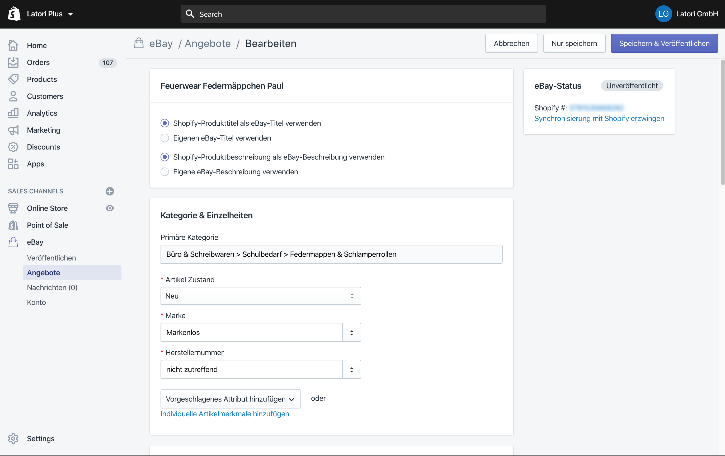
Task: Click the Herstellernummer nicht zutreffend field
Action: (251, 369)
